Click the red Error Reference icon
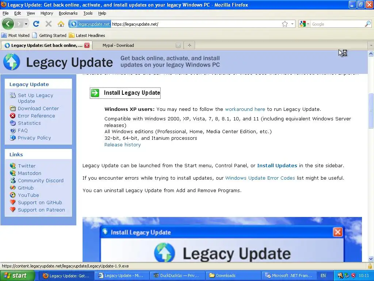Viewport: 374px width, 281px height. pos(13,116)
